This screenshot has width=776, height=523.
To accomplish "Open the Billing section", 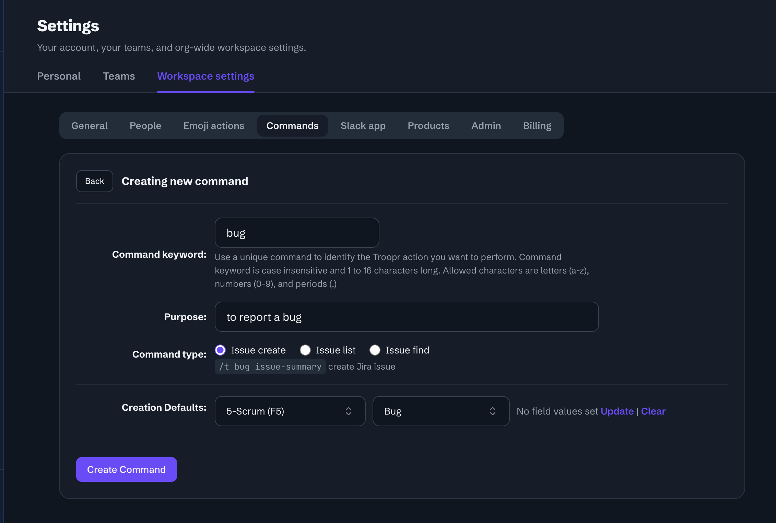I will (x=537, y=126).
